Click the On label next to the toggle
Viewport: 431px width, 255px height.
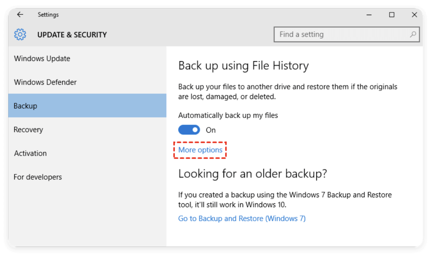point(211,130)
